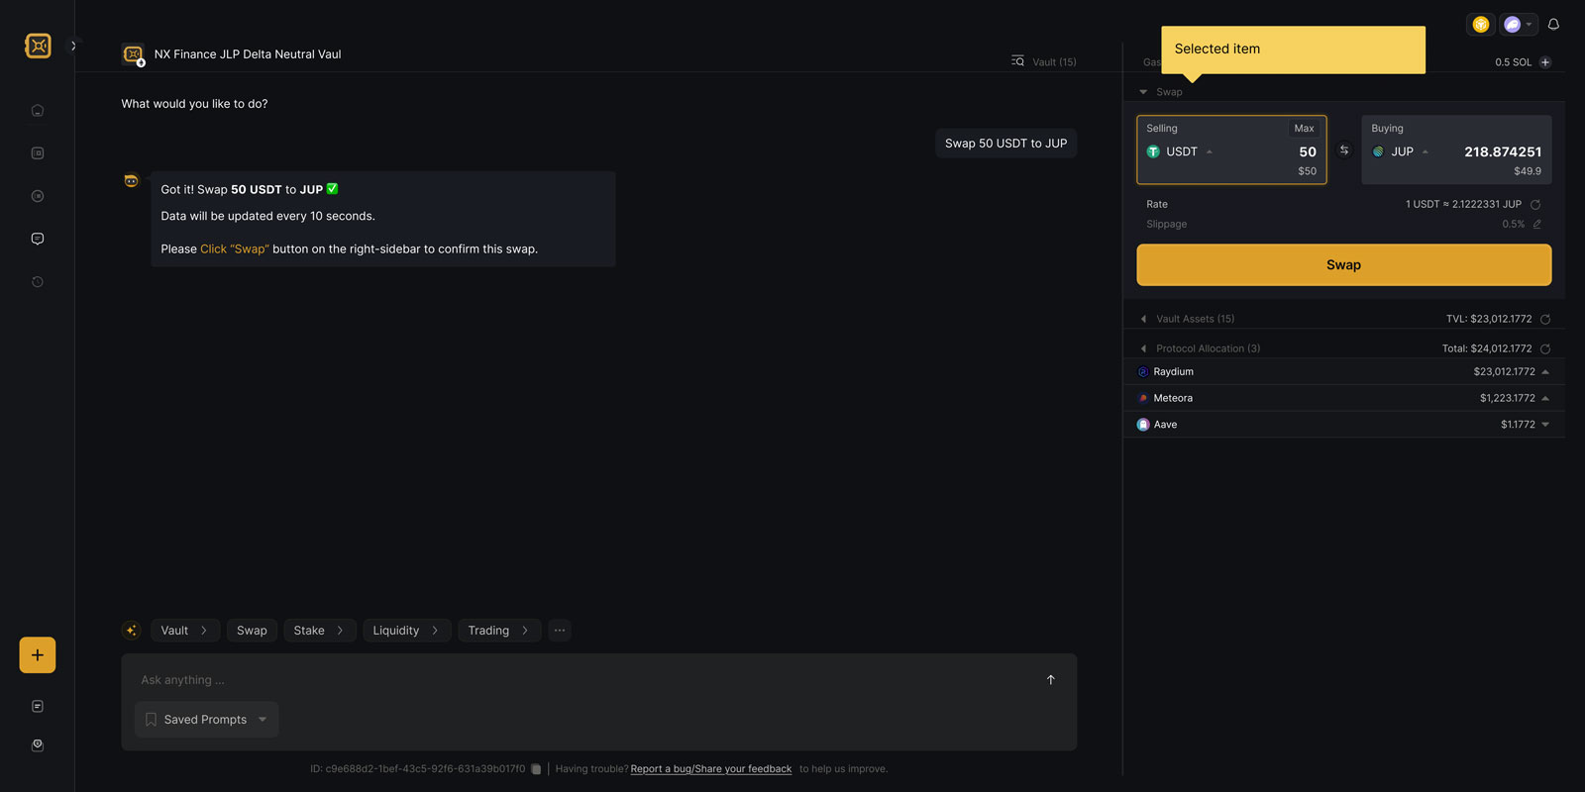Open Report a bug/Share your feedback link
This screenshot has width=1585, height=792.
[x=711, y=769]
